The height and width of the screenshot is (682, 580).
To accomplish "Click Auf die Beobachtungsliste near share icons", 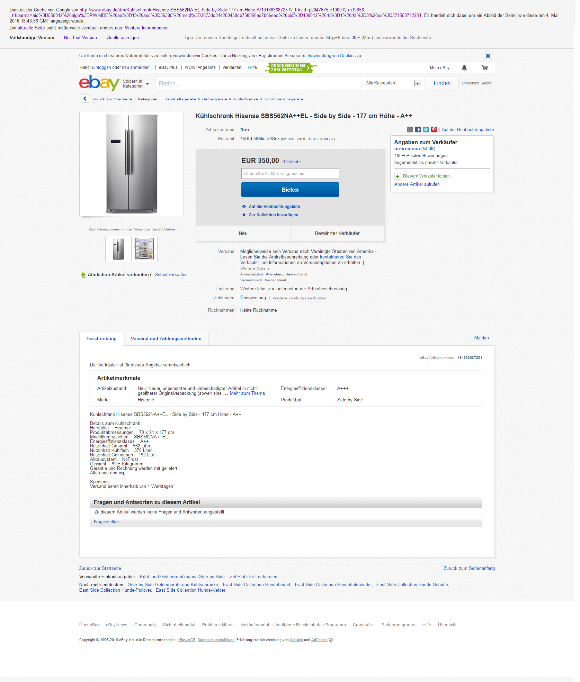I will point(468,130).
